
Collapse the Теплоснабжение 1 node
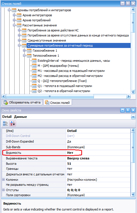[x=24, y=55]
